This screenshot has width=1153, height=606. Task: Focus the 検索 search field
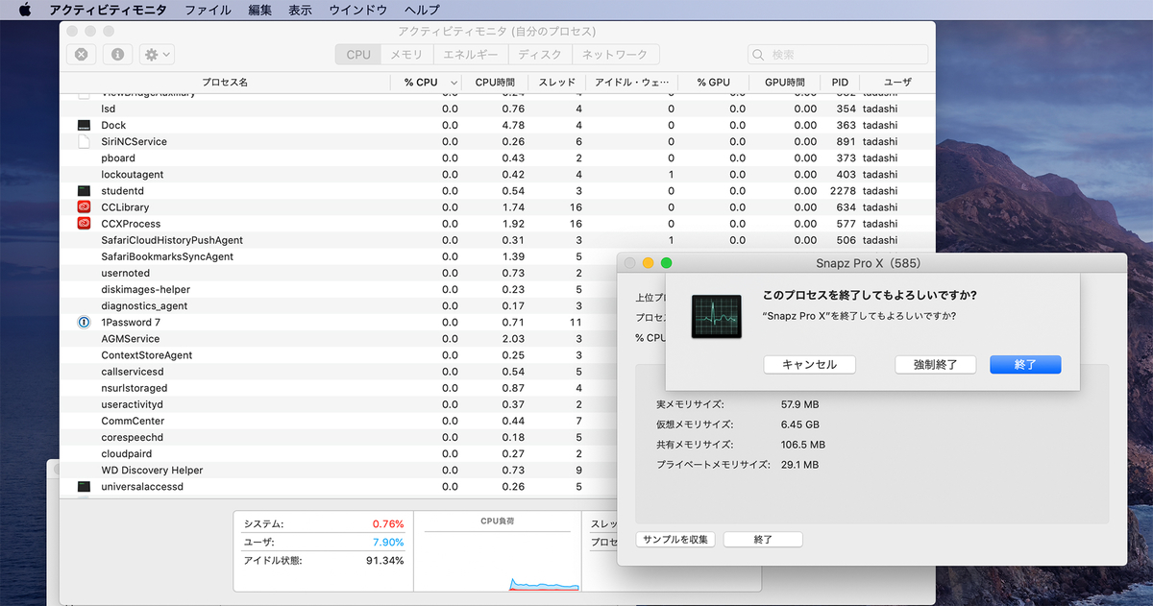(839, 55)
